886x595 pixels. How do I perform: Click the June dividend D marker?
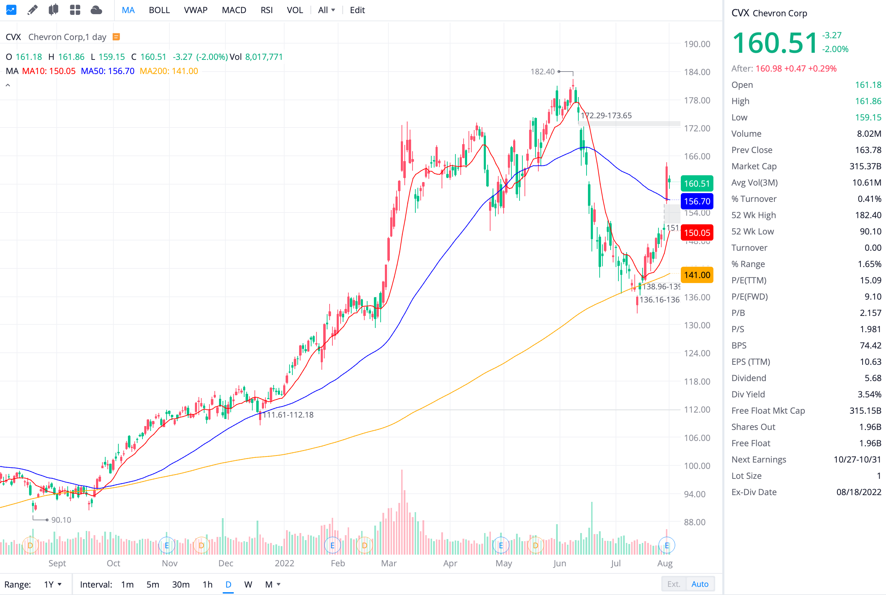(535, 546)
